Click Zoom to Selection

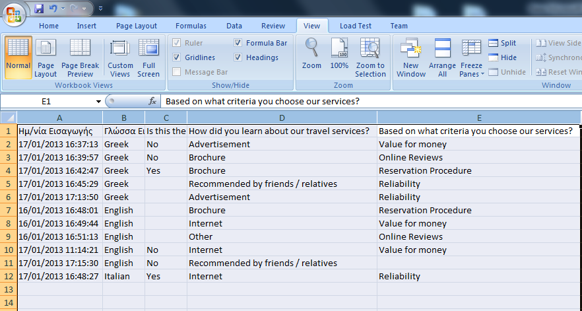tap(370, 57)
